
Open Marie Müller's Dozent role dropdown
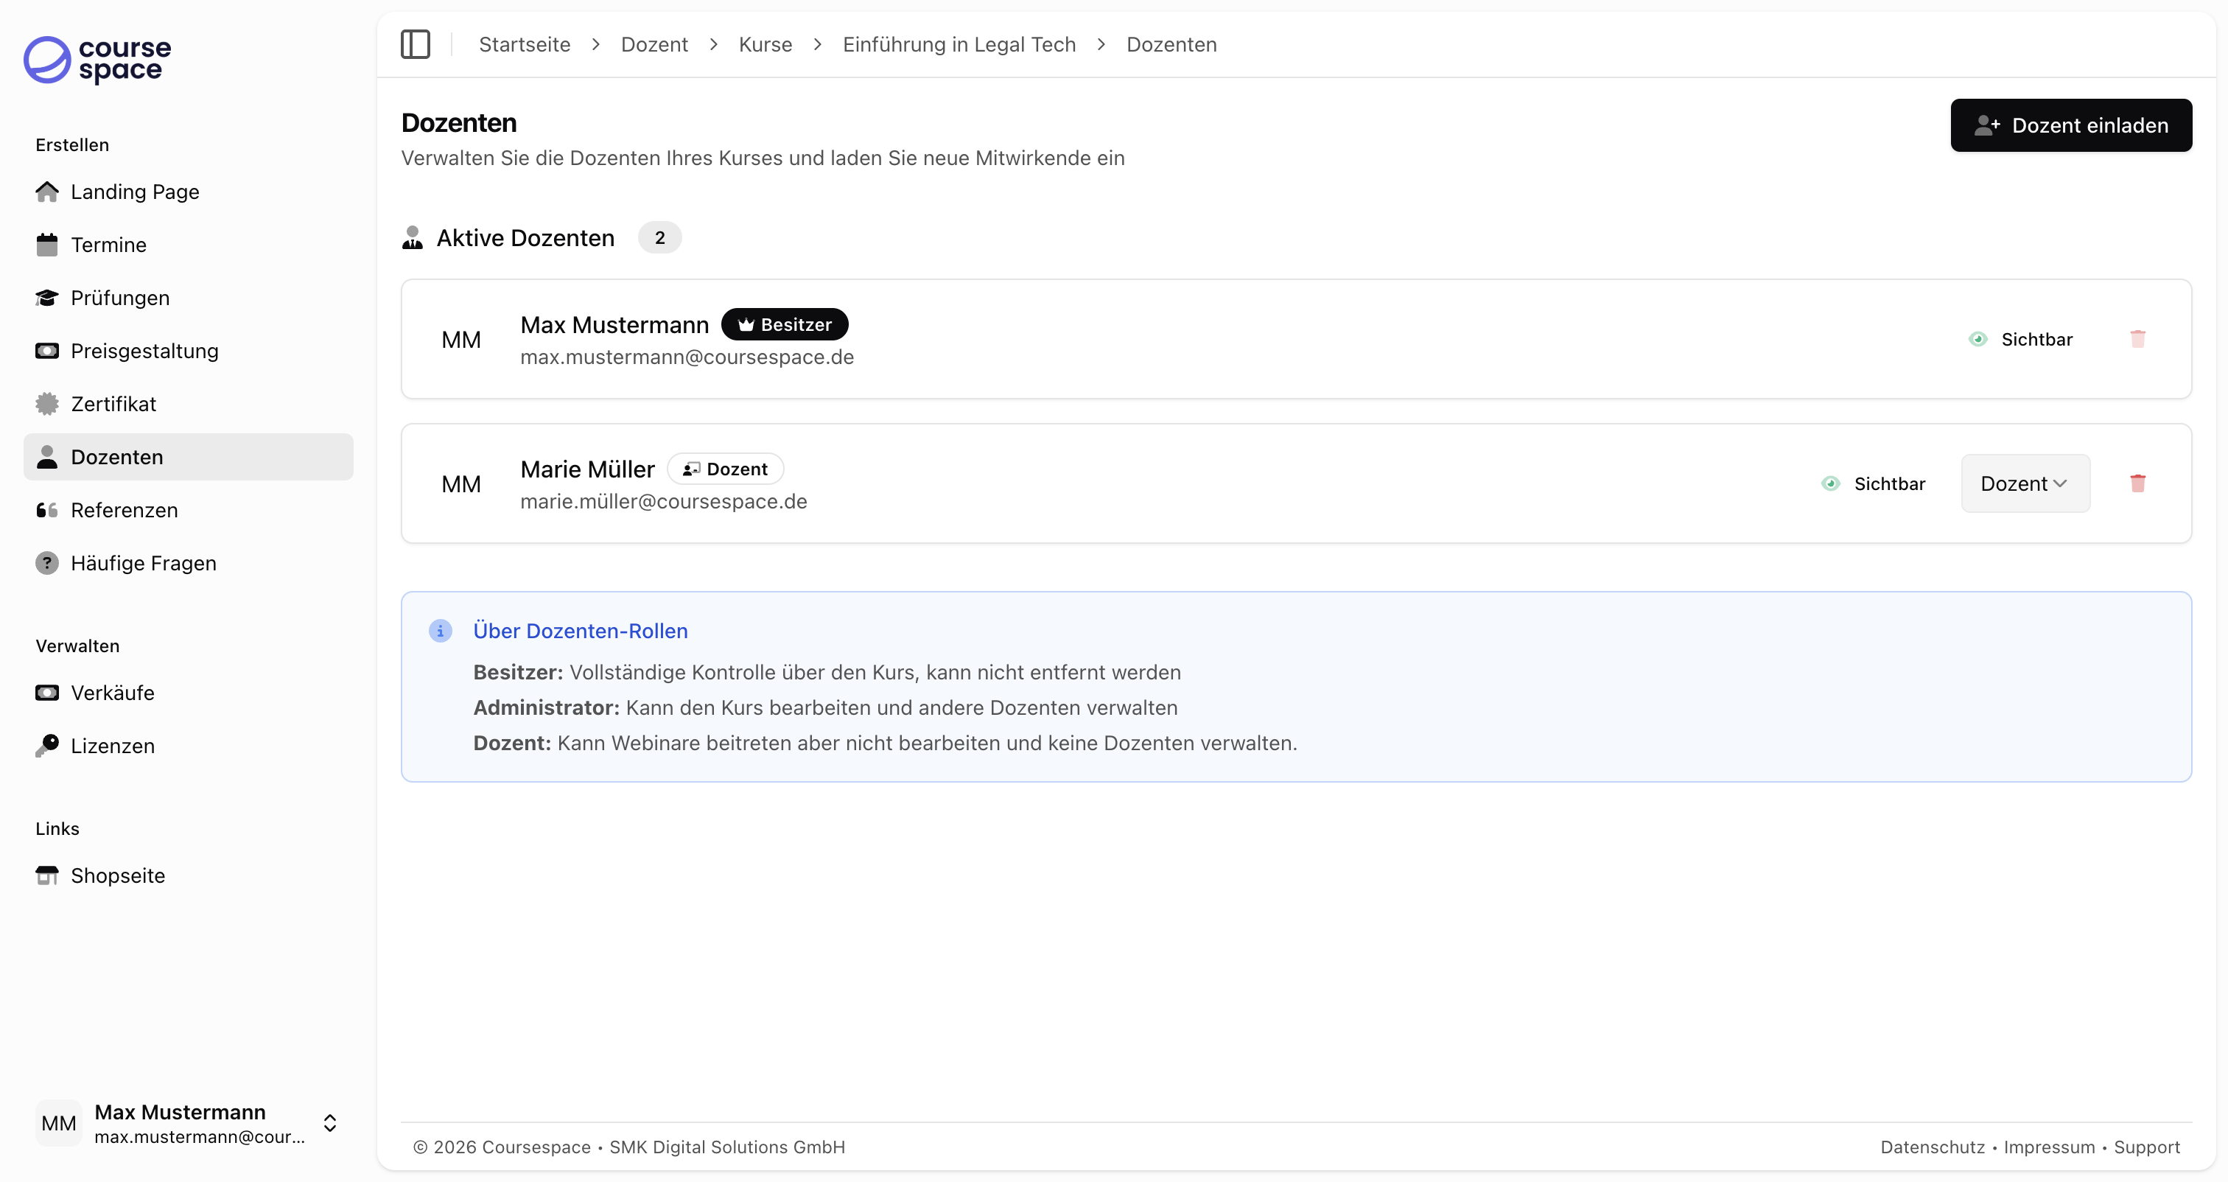click(2025, 483)
